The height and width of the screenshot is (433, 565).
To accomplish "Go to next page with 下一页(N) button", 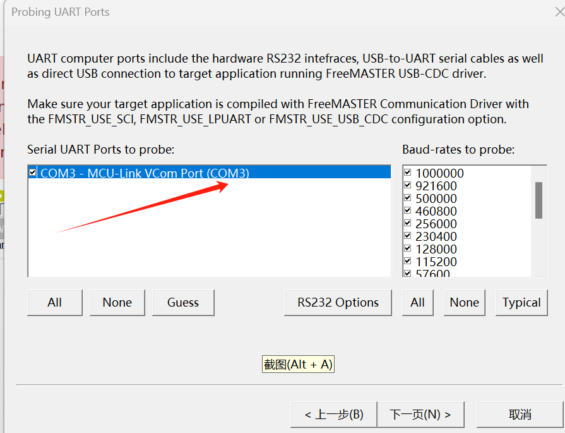I will pos(420,415).
